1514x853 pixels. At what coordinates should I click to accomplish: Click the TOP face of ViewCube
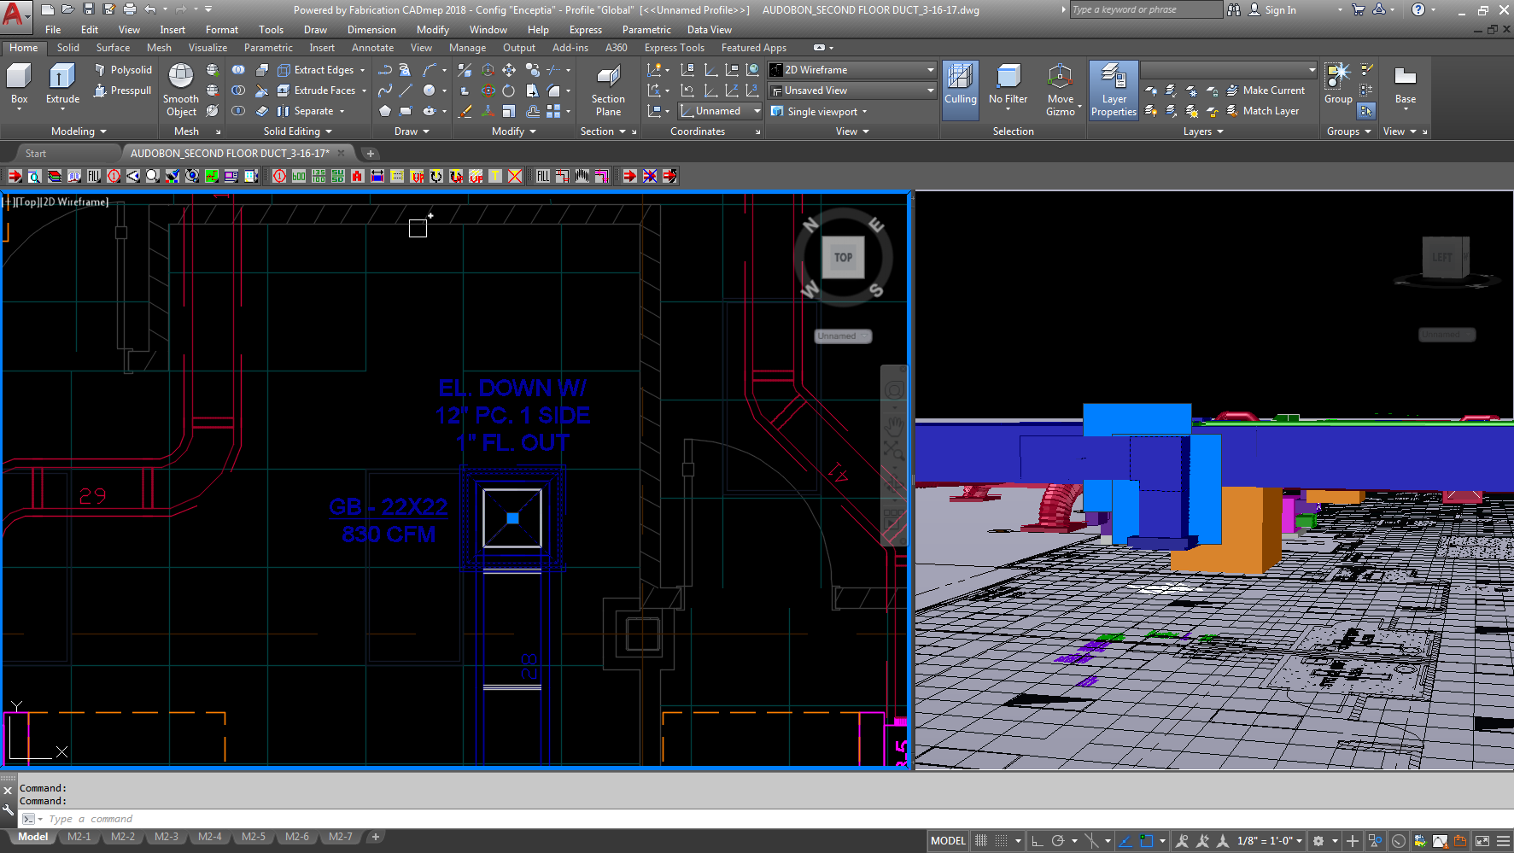tap(843, 257)
